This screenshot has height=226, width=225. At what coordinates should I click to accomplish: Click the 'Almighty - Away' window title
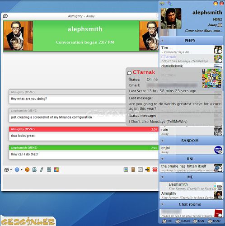click(x=81, y=16)
